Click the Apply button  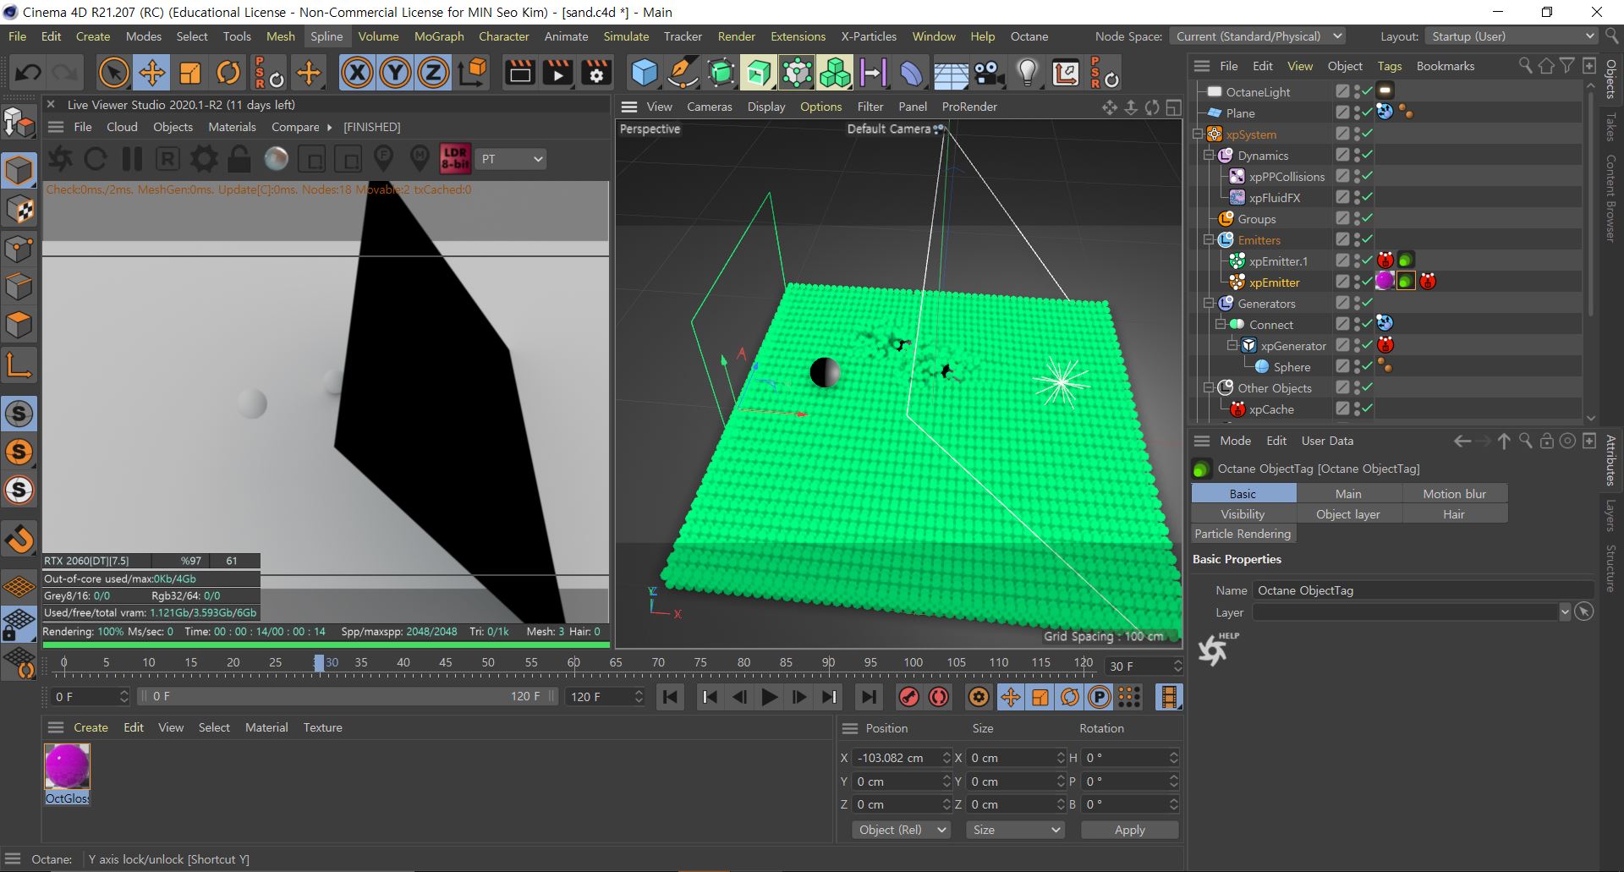pyautogui.click(x=1129, y=830)
